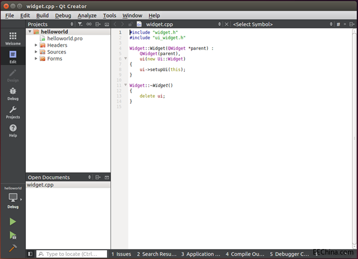Image resolution: width=358 pixels, height=259 pixels.
Task: Open helloworld kit selector monitor icon
Action: pyautogui.click(x=13, y=198)
